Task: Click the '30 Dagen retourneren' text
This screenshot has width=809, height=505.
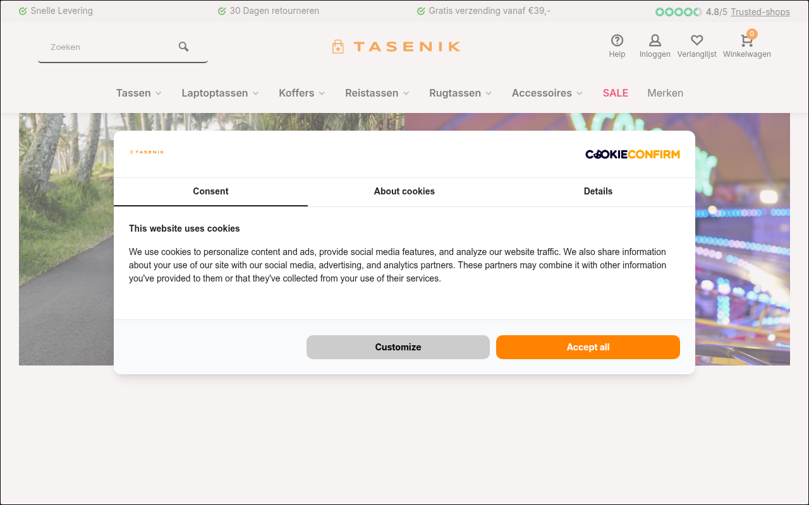Action: tap(274, 11)
